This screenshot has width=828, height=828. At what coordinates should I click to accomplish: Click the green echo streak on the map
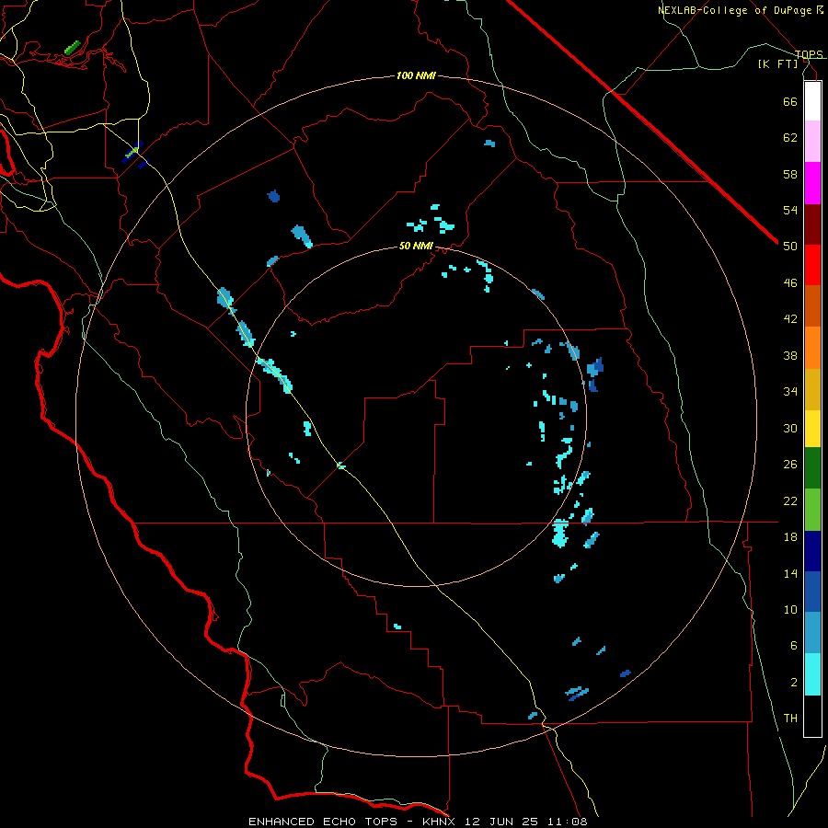pyautogui.click(x=73, y=47)
